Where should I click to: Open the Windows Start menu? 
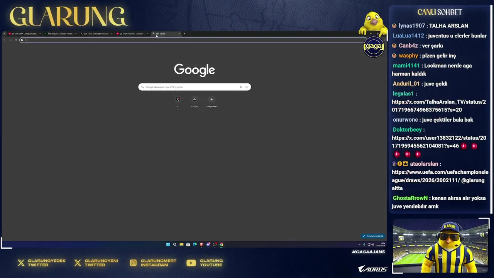[x=168, y=244]
